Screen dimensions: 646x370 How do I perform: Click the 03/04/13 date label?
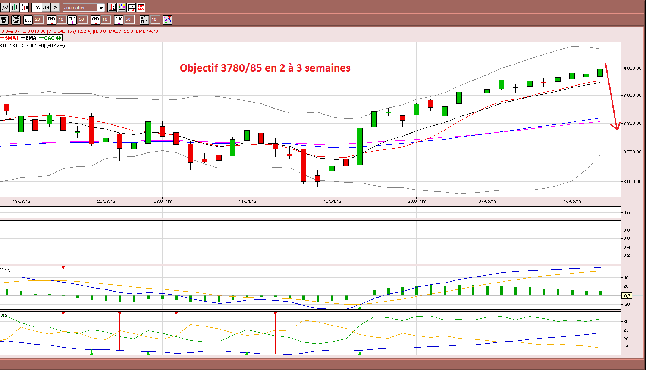coord(163,201)
